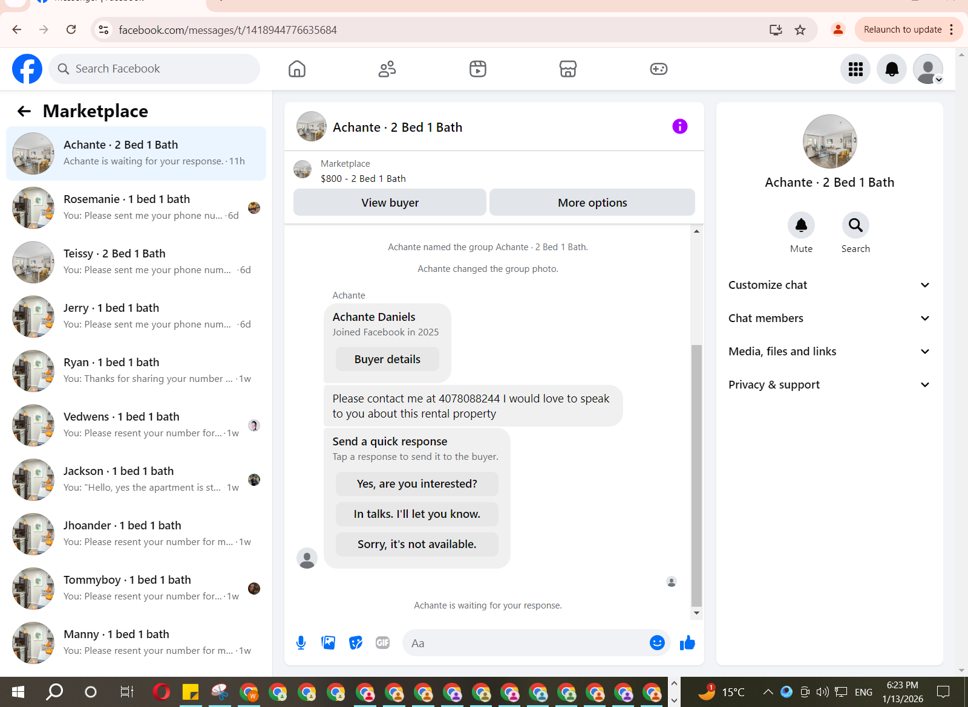Open Buyer details for Achante Daniels

[x=387, y=359]
